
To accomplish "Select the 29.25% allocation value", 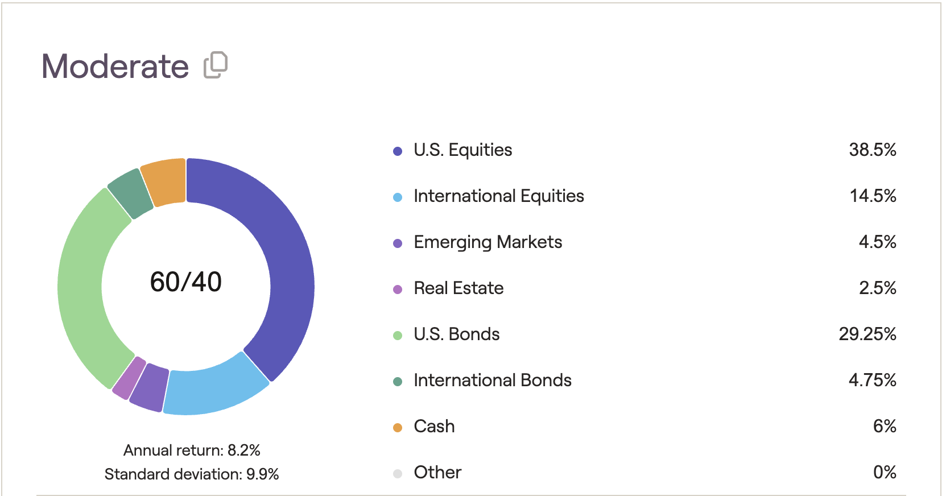I will point(867,334).
